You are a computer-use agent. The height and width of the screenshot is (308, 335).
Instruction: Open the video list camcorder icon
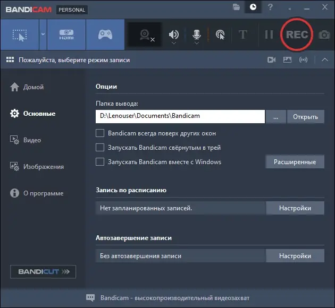click(x=271, y=59)
